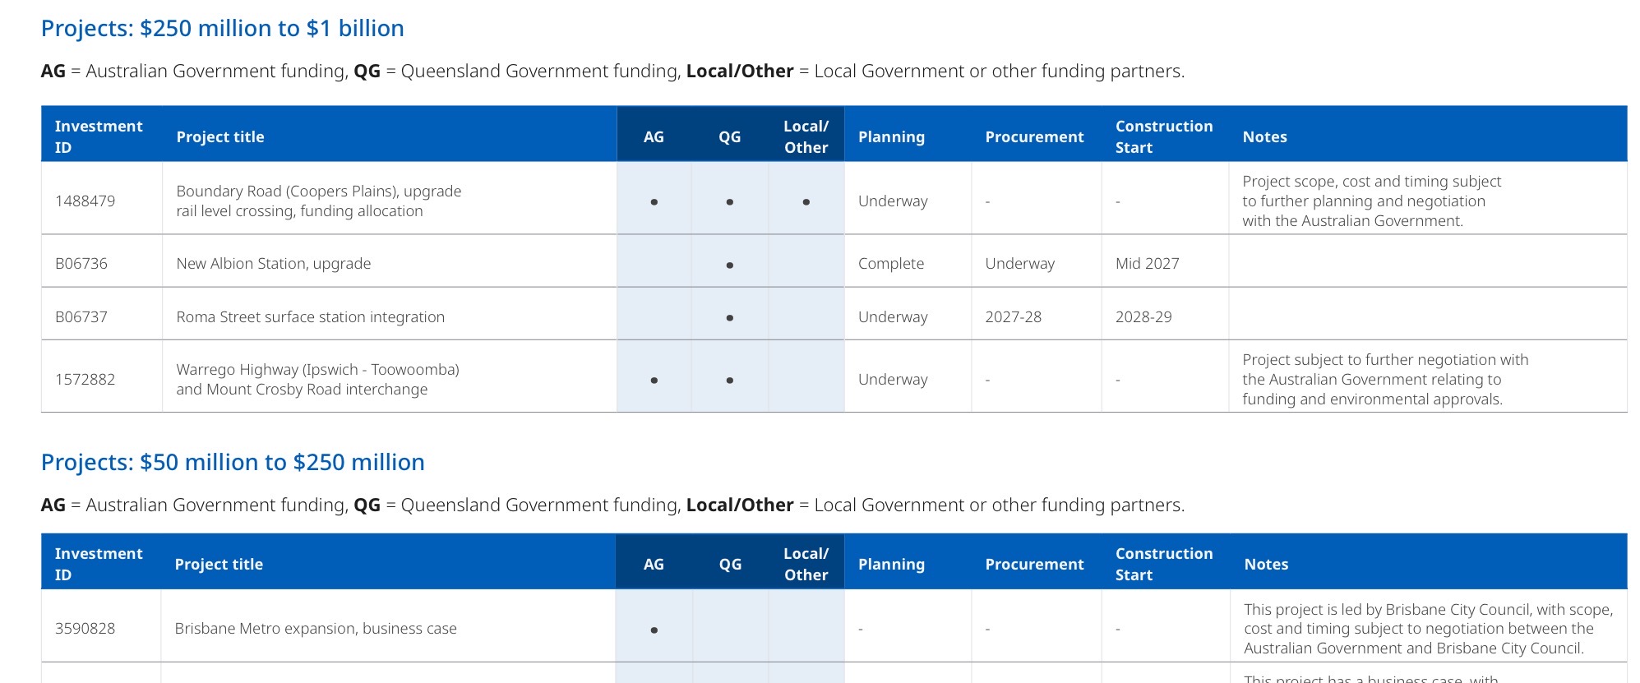Click the AG funding dot for Boundary Road

click(x=654, y=202)
